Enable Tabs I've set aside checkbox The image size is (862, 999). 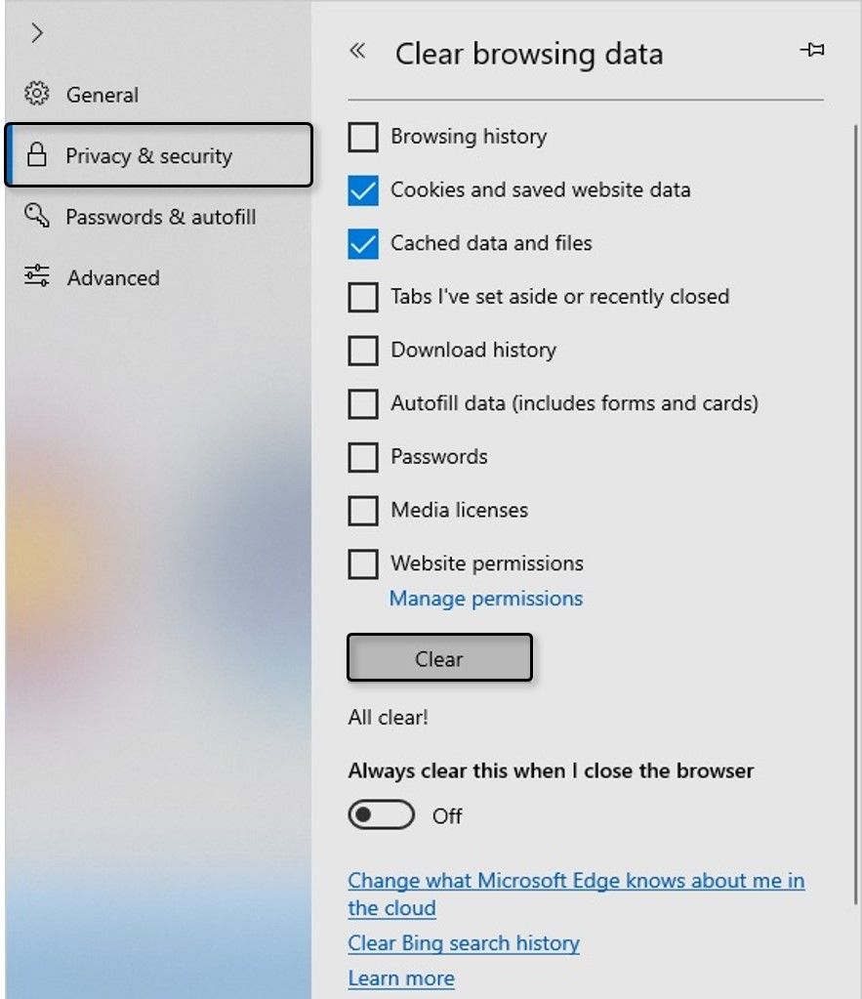pyautogui.click(x=363, y=298)
